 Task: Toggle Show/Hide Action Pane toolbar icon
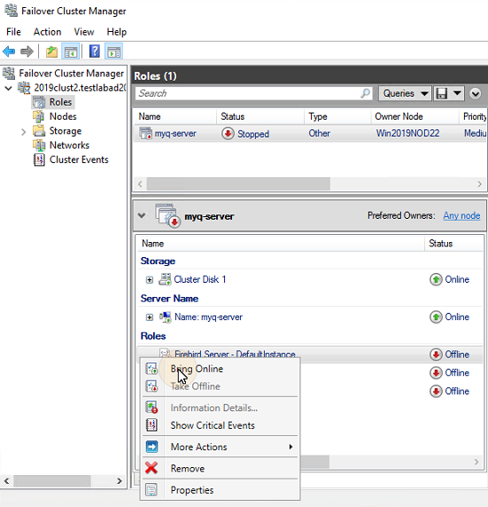(x=113, y=51)
